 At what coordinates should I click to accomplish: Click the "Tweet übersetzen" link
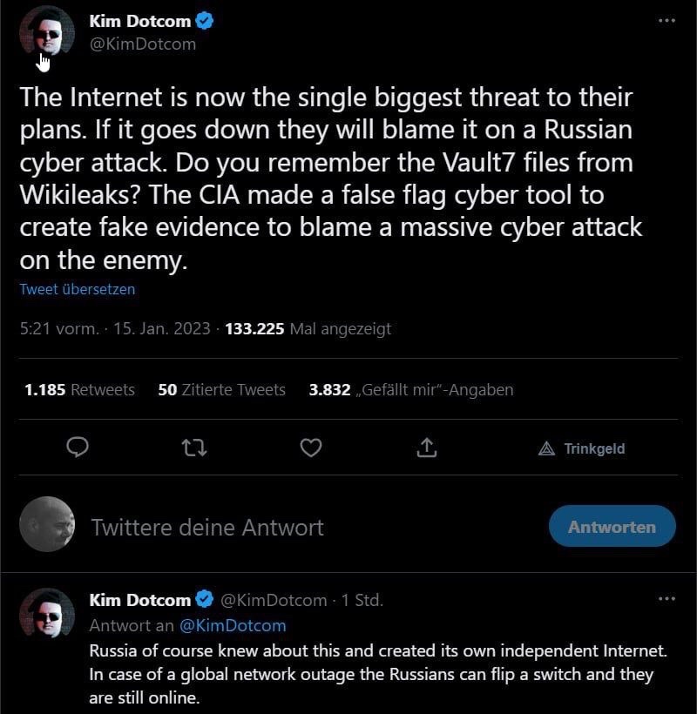(x=78, y=289)
